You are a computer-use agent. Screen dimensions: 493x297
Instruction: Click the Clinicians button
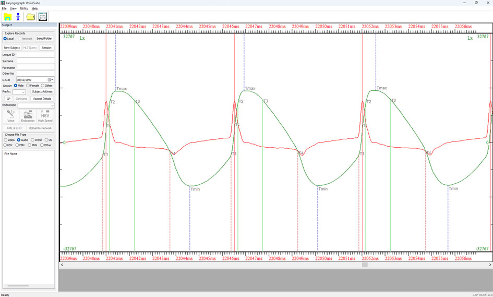[21, 99]
